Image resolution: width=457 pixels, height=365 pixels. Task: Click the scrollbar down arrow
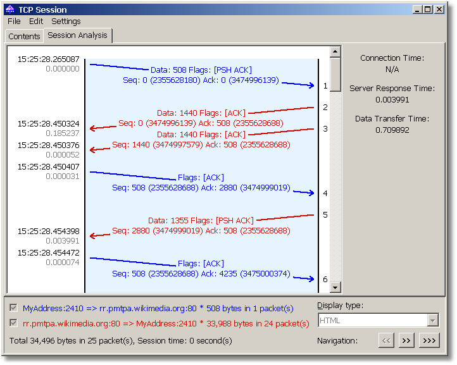pyautogui.click(x=335, y=288)
